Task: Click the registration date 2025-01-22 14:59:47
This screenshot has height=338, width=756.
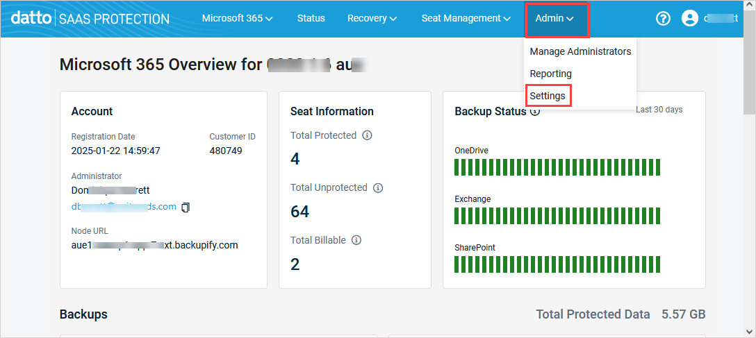Action: [x=116, y=151]
